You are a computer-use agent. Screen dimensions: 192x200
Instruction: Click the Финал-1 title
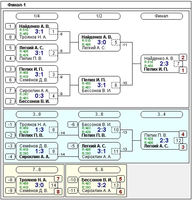tap(16, 5)
